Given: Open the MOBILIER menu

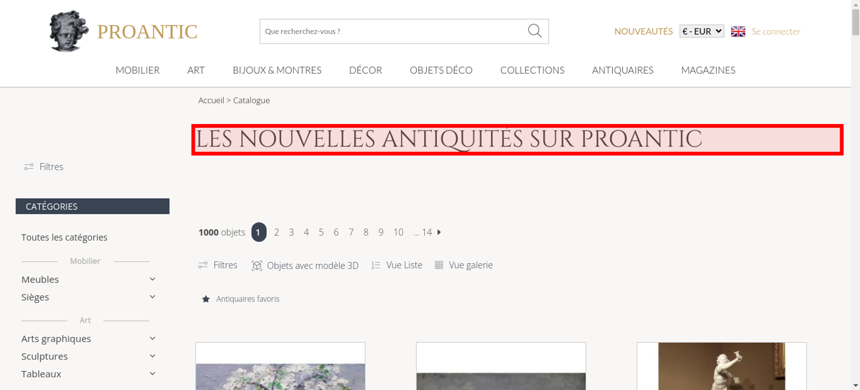Looking at the screenshot, I should coord(138,70).
